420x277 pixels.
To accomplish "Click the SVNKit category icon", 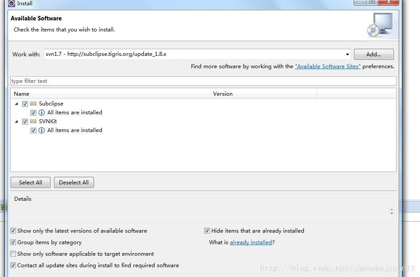I will tap(33, 121).
